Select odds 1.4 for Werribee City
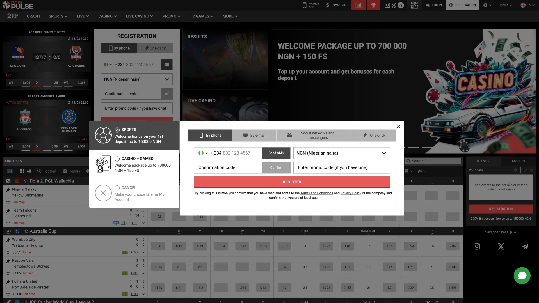Image resolution: width=539 pixels, height=303 pixels. click(158, 246)
